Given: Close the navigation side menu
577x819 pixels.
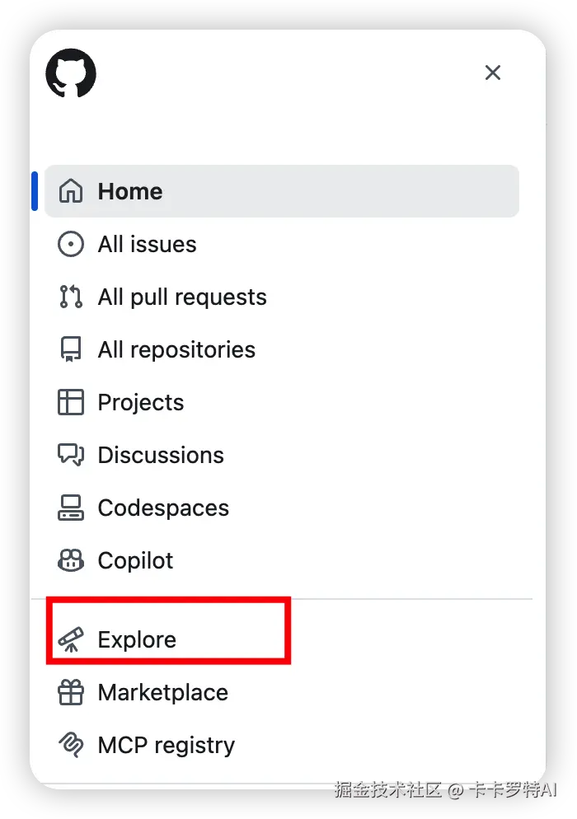Looking at the screenshot, I should point(492,73).
